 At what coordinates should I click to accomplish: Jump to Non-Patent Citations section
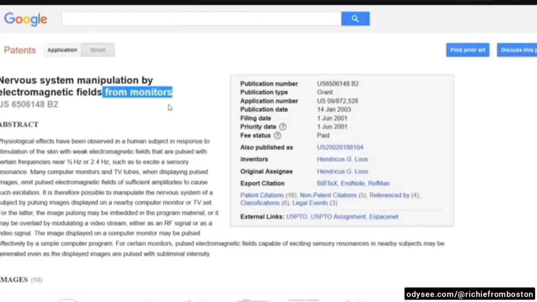(328, 195)
